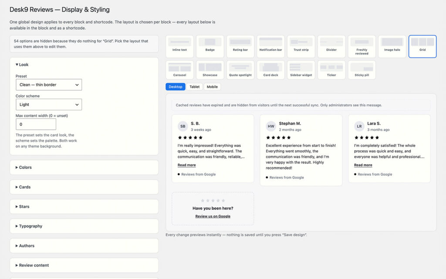Click the LR avatar circle
Screen dimensions: 446x279
359,126
